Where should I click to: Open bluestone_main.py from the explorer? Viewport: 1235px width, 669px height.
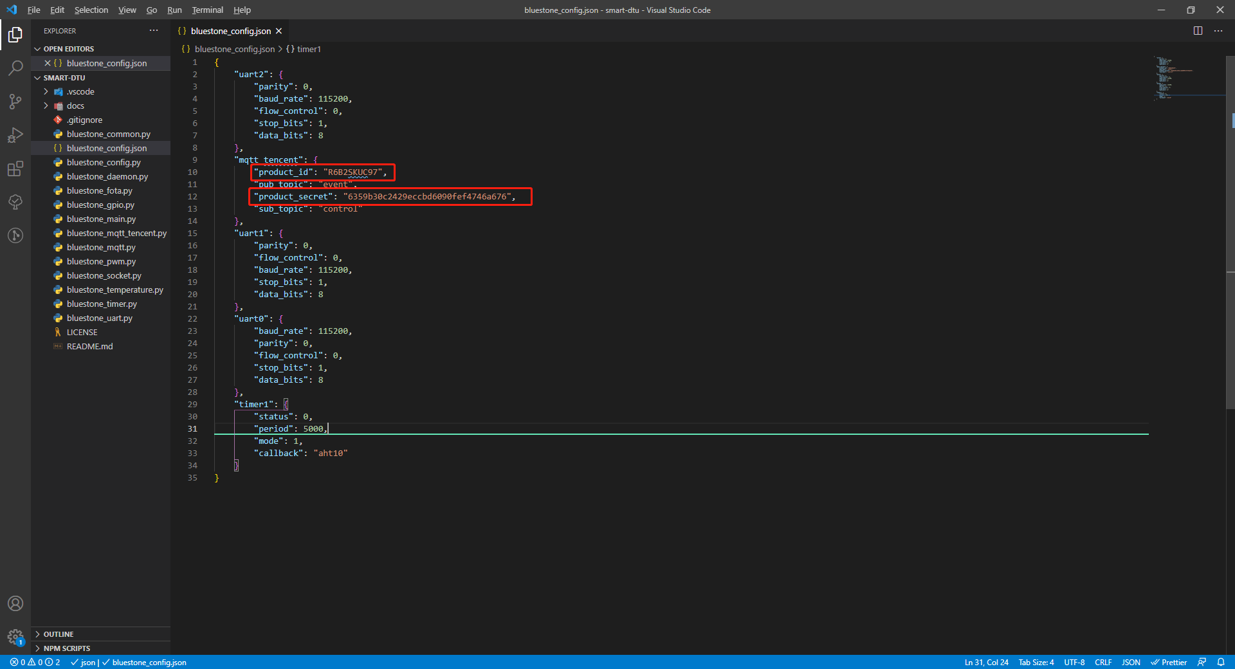[101, 219]
